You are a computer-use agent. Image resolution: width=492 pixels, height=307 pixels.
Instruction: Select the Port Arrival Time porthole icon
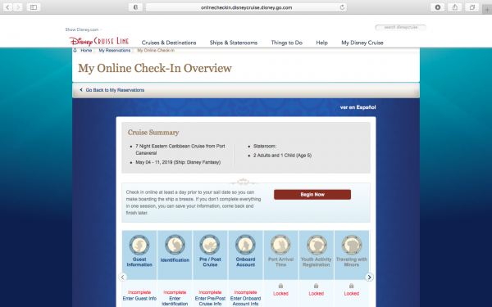click(280, 245)
